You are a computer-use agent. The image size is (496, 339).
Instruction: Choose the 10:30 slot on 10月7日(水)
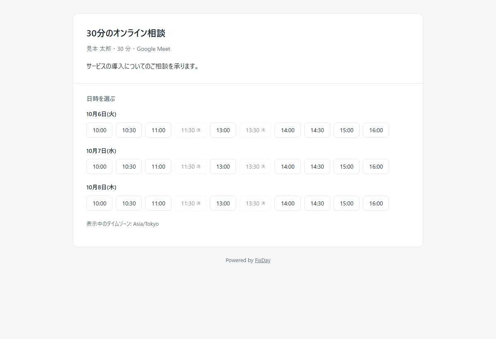coord(129,167)
